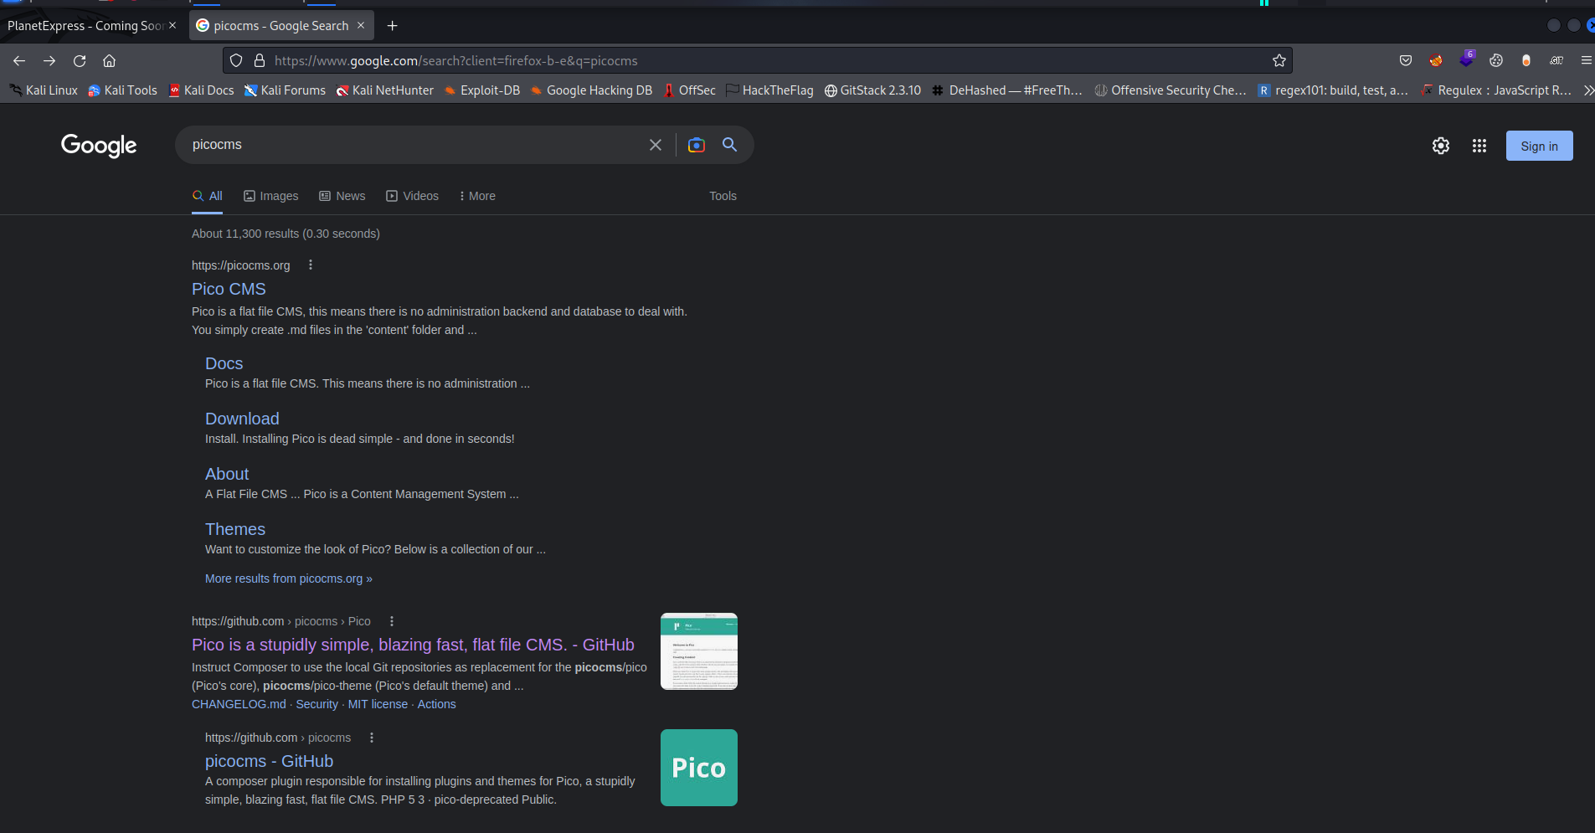The width and height of the screenshot is (1595, 833).
Task: Open the Firefox home page
Action: coord(109,60)
